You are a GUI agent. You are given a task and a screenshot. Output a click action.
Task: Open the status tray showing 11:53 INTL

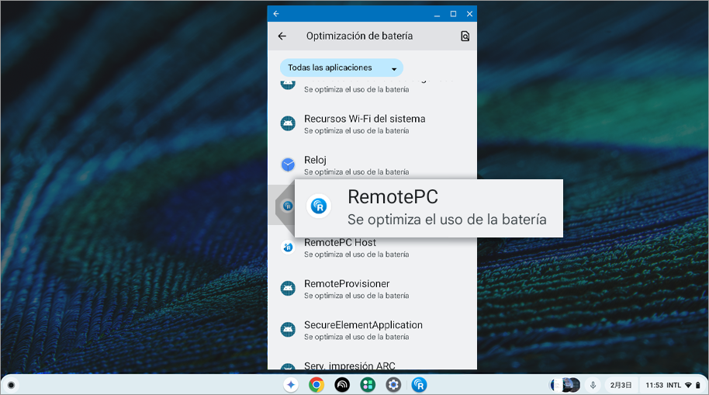coord(673,386)
